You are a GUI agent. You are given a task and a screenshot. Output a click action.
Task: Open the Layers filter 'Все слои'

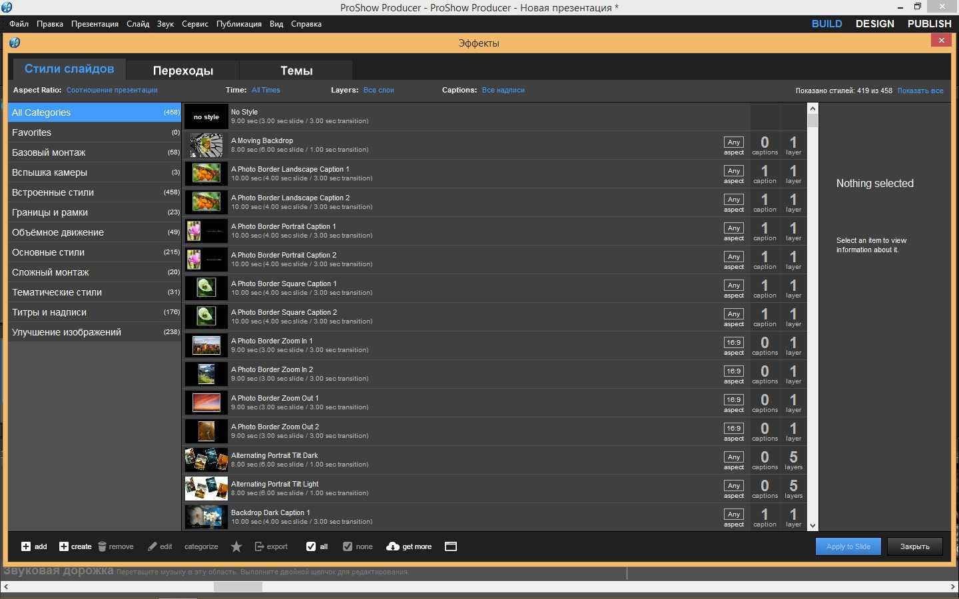click(x=378, y=90)
